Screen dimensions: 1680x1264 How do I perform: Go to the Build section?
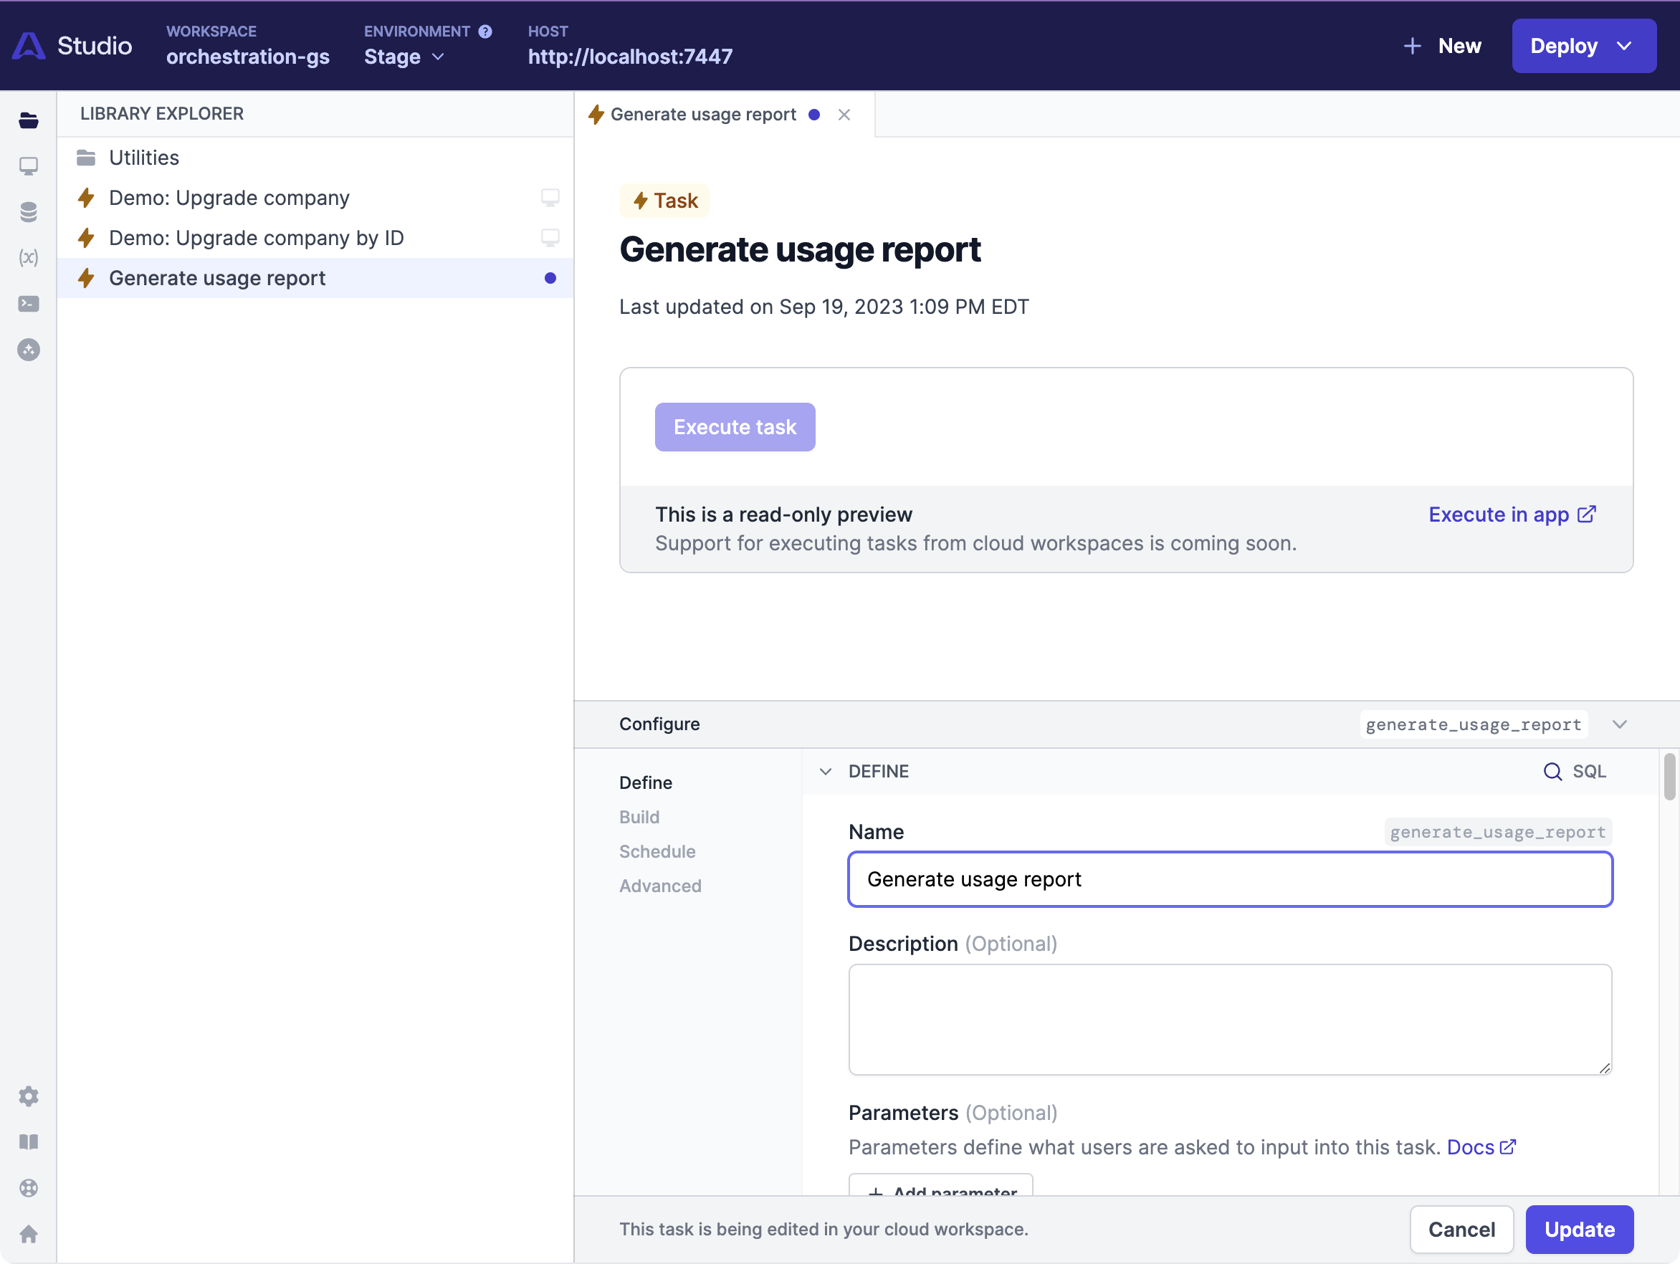click(639, 817)
